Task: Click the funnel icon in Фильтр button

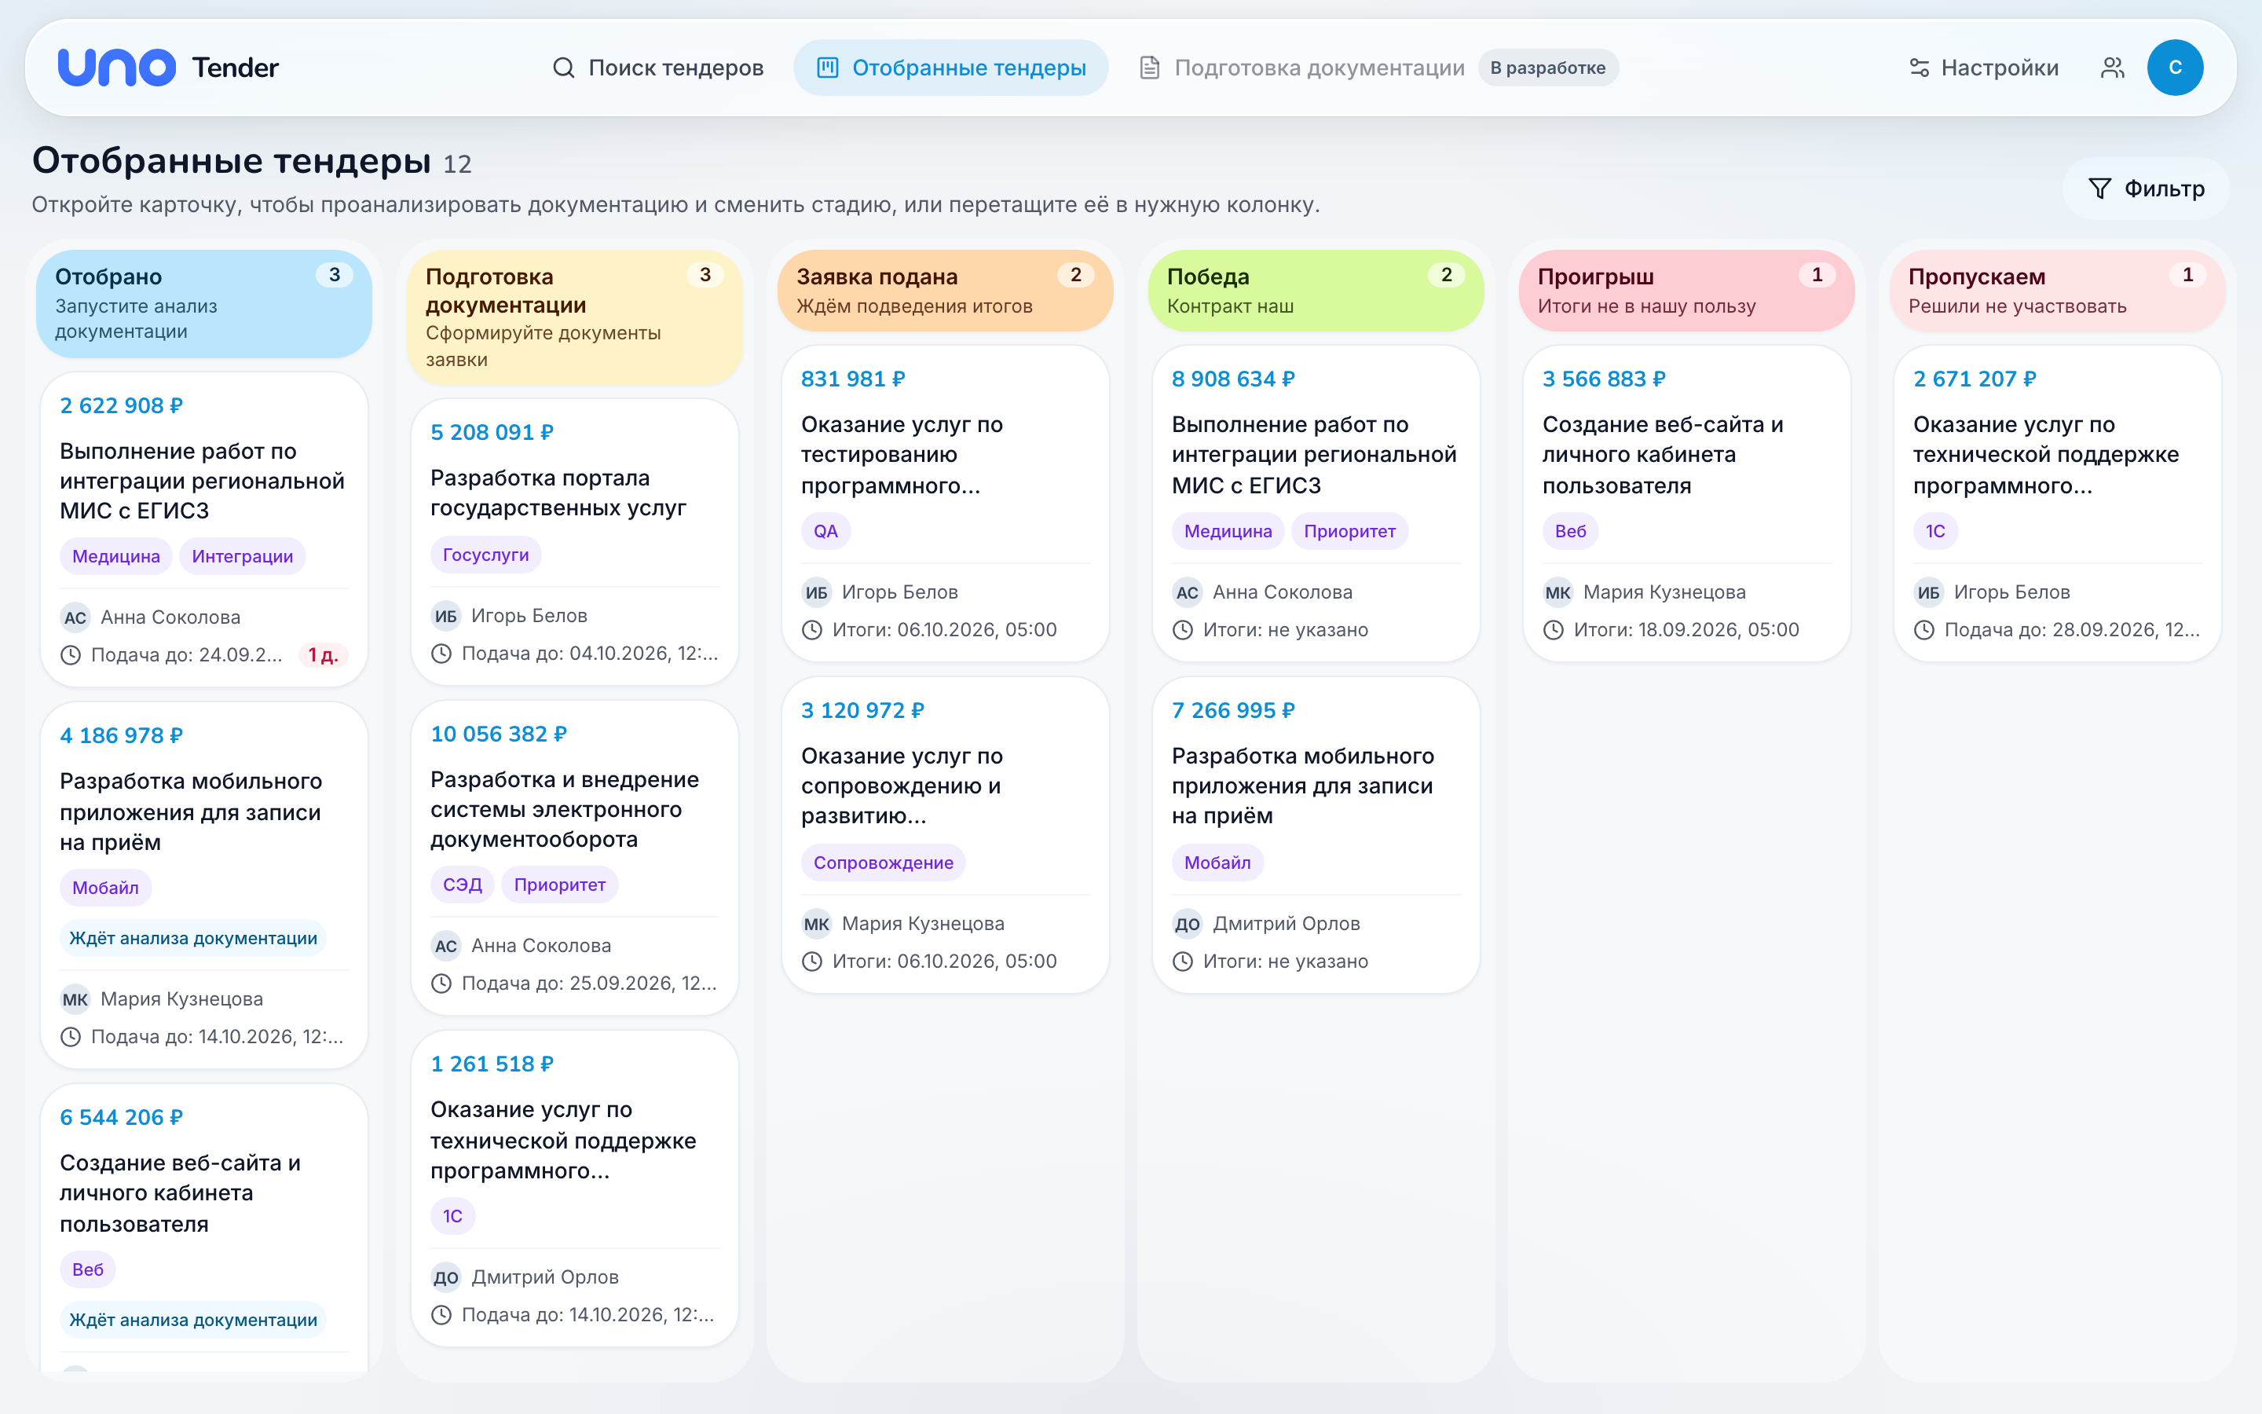Action: pyautogui.click(x=2099, y=189)
